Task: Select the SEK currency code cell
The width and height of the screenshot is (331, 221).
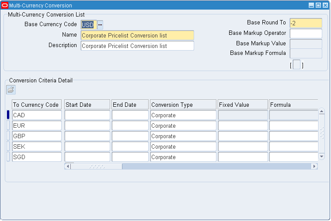Action: point(37,146)
